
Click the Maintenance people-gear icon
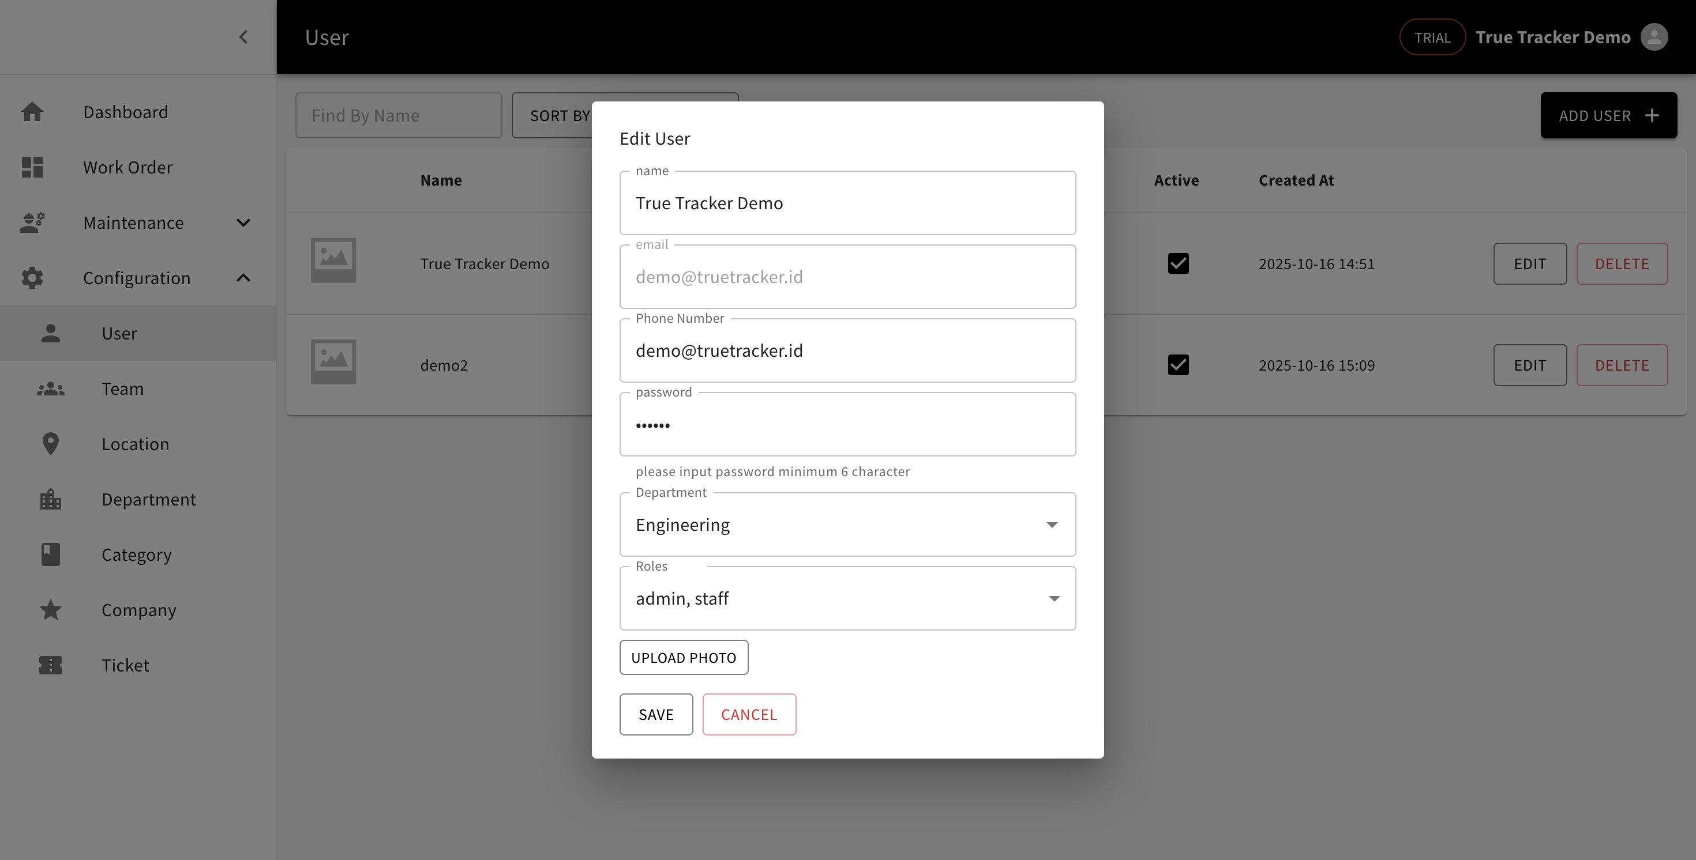point(32,222)
